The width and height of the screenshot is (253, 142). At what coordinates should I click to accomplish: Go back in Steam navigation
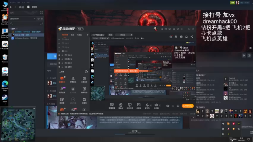11,7
